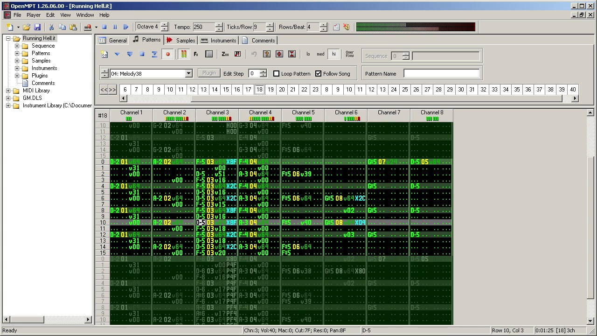Select lo detail level
The width and height of the screenshot is (597, 336).
(x=308, y=54)
